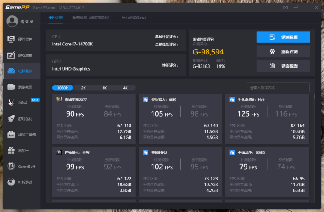Click the 105 FPS measured value
This screenshot has height=212, width=324.
click(x=162, y=114)
